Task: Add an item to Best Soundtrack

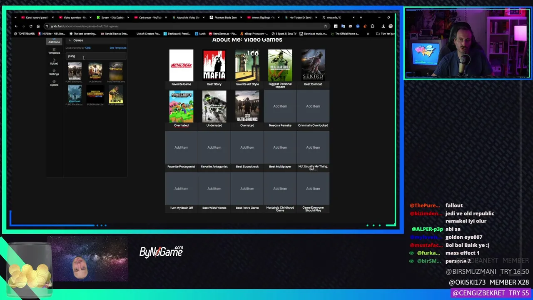Action: 247,147
